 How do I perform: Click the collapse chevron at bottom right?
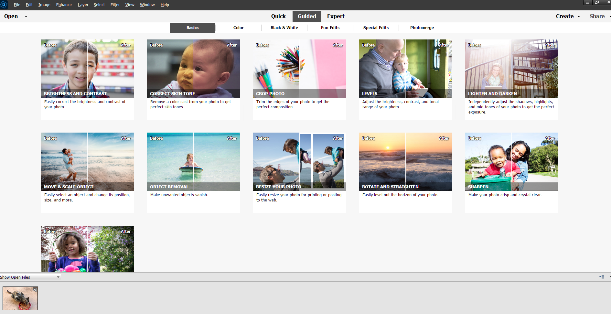(609, 277)
